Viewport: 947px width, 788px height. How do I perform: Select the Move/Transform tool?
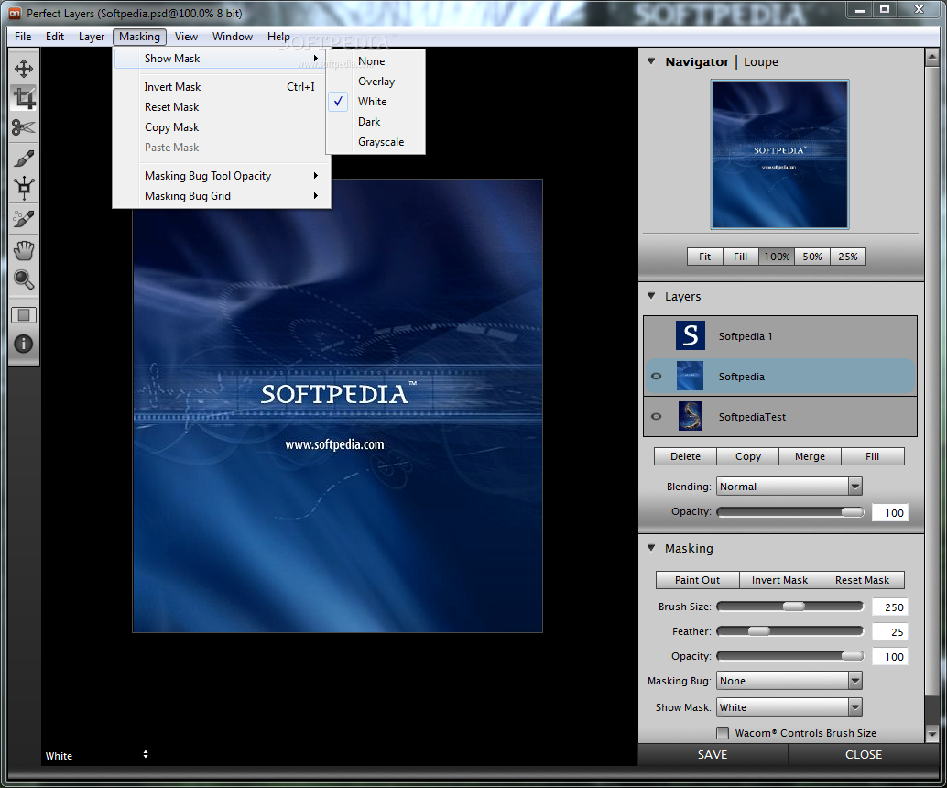(x=24, y=69)
